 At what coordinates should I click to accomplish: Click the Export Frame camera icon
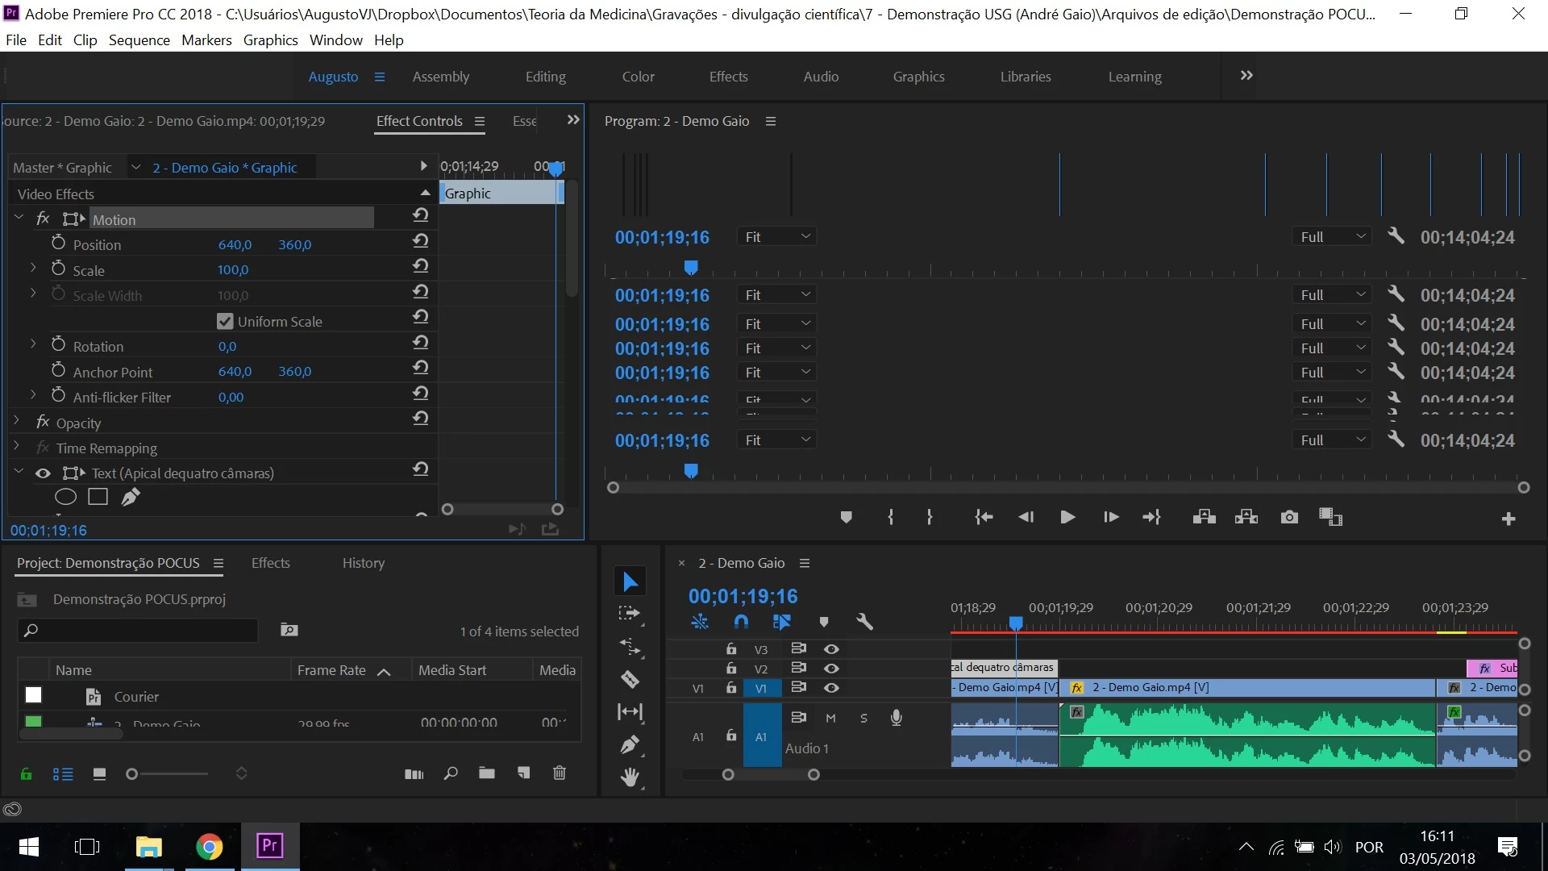[x=1289, y=518]
